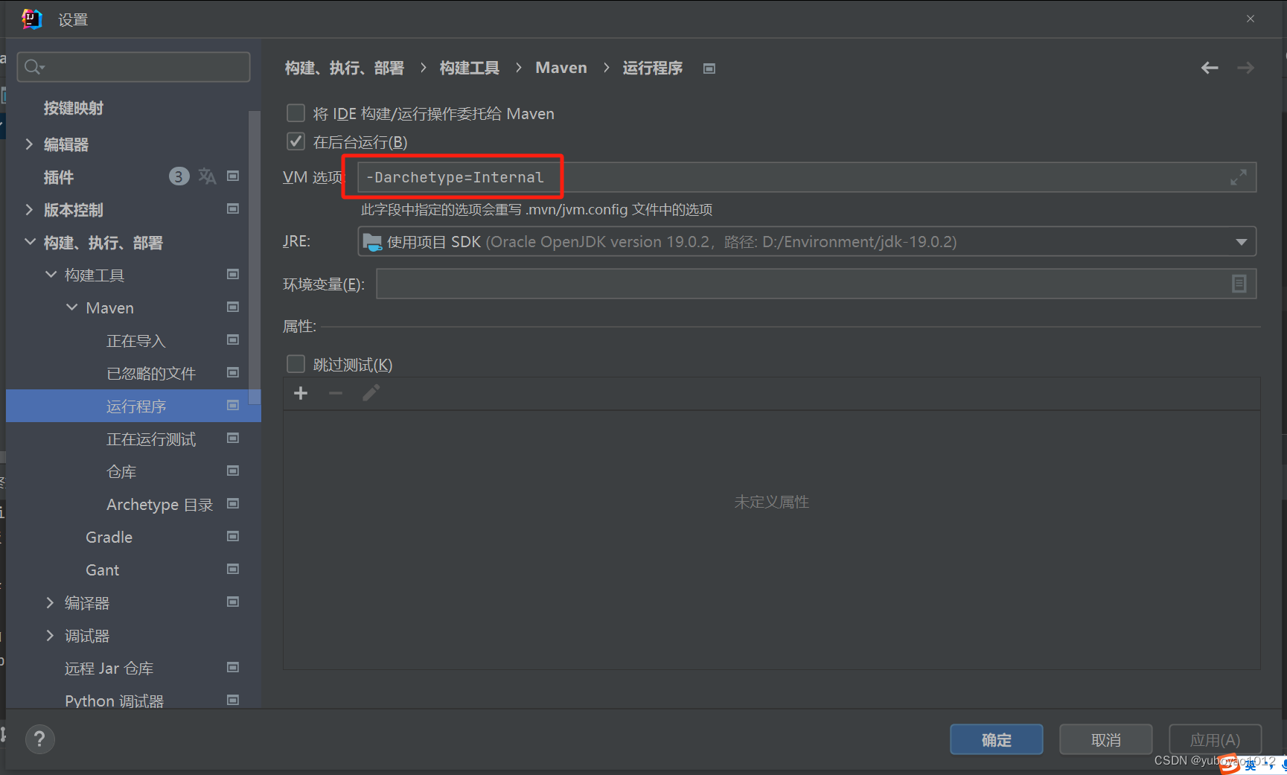Open 仓库 settings page
Image resolution: width=1287 pixels, height=775 pixels.
(x=121, y=472)
